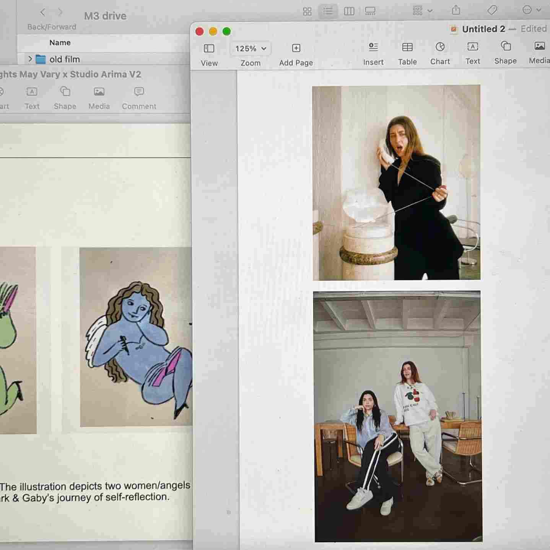The image size is (550, 550).
Task: Click the Untitled 2 window title
Action: point(483,29)
